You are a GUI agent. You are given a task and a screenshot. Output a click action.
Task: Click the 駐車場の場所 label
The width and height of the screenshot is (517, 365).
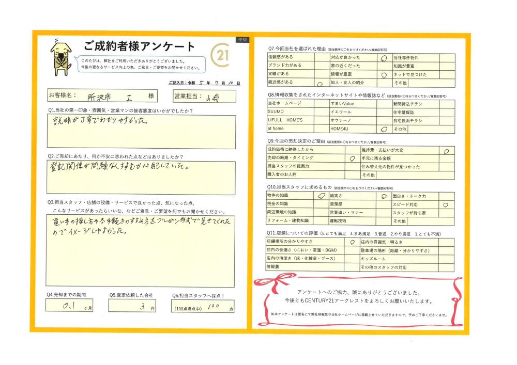[x=396, y=250]
